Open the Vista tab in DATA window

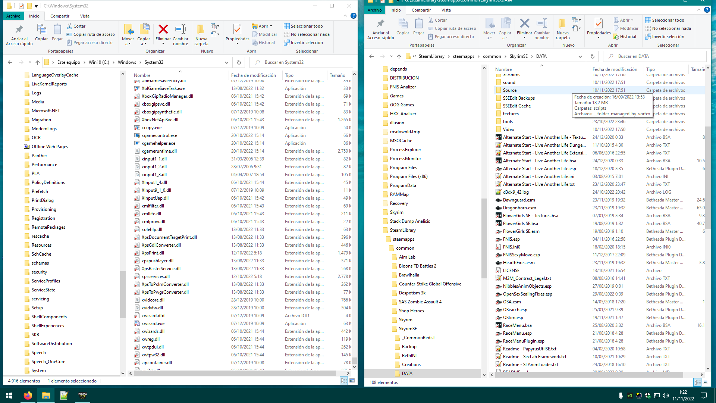pyautogui.click(x=446, y=10)
